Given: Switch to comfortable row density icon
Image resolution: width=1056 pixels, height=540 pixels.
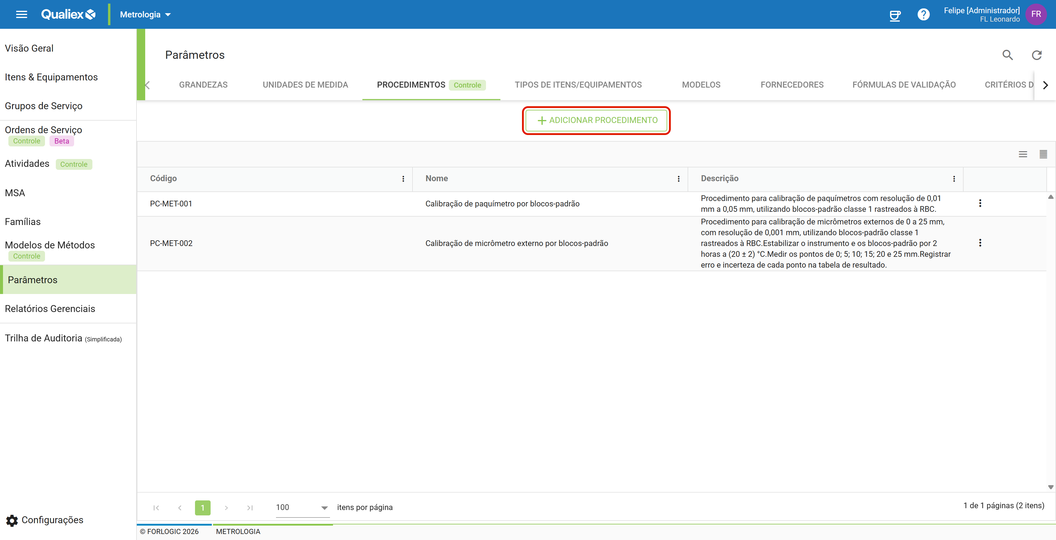Looking at the screenshot, I should [x=1023, y=154].
